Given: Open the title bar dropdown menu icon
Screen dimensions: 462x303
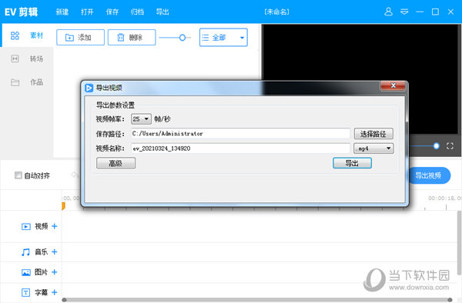Looking at the screenshot, I should (404, 12).
